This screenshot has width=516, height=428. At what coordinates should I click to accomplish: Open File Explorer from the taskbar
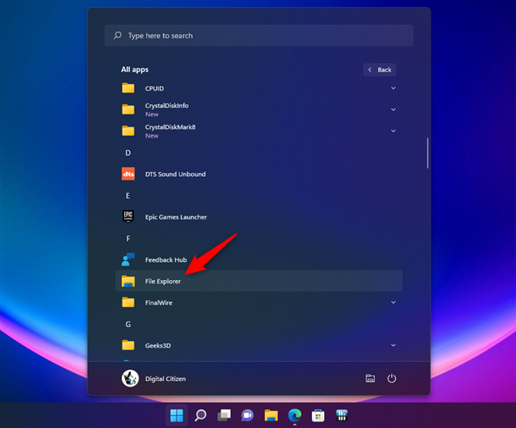pyautogui.click(x=272, y=415)
